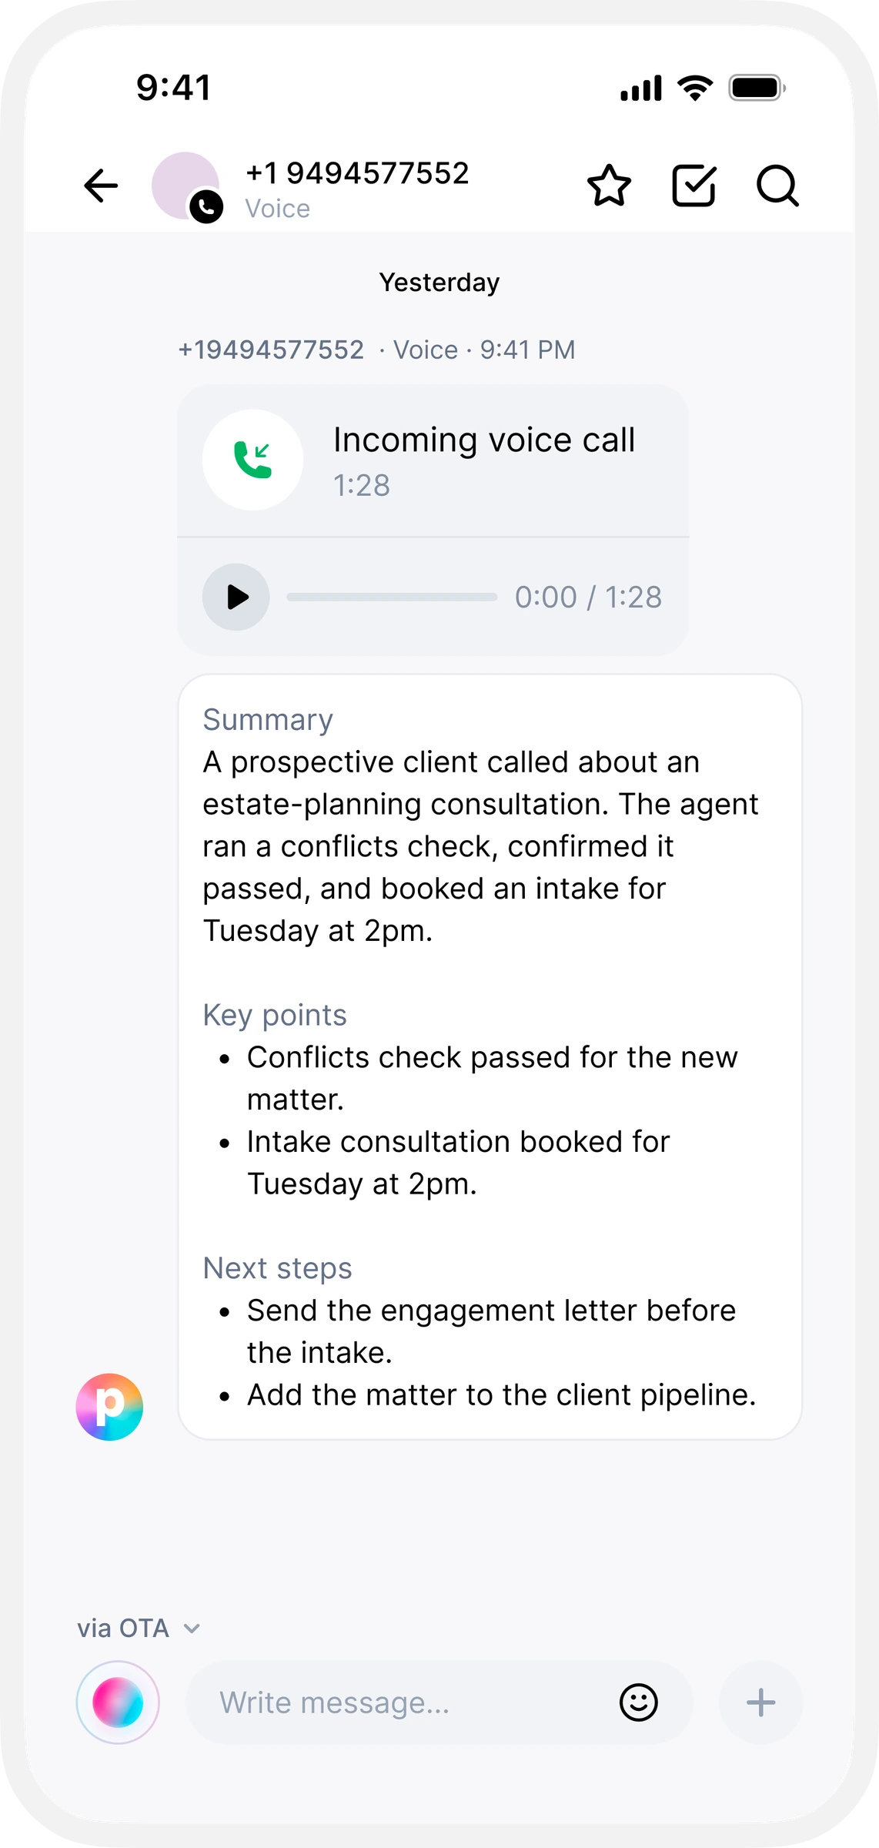Open contact avatar with phone badge

pyautogui.click(x=187, y=186)
